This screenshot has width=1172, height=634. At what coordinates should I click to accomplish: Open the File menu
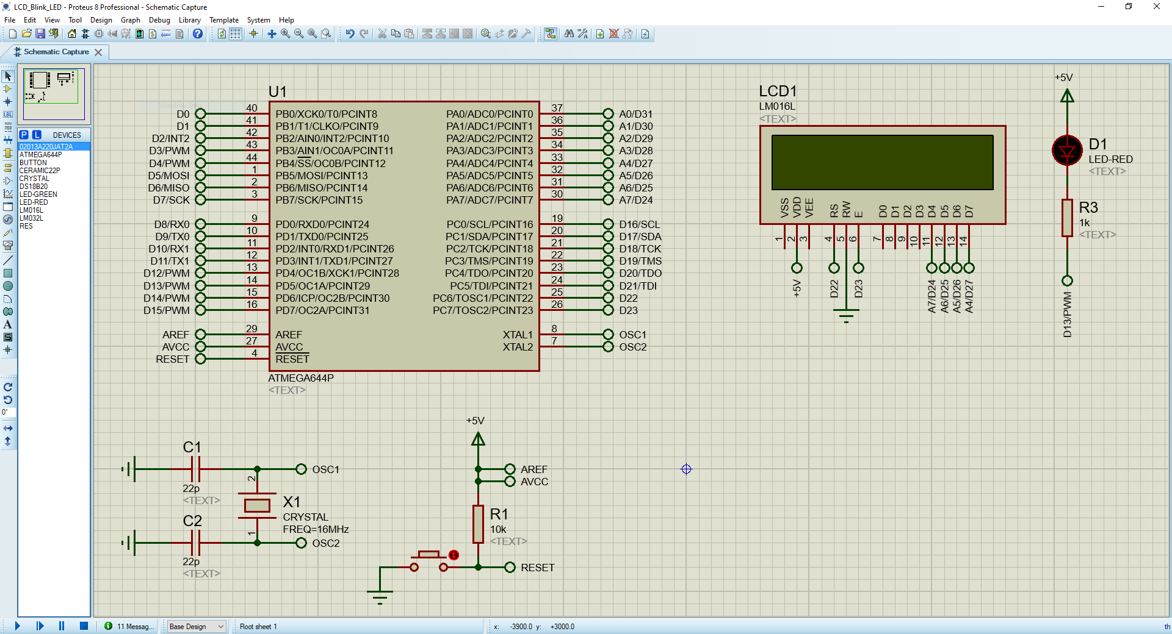(10, 20)
